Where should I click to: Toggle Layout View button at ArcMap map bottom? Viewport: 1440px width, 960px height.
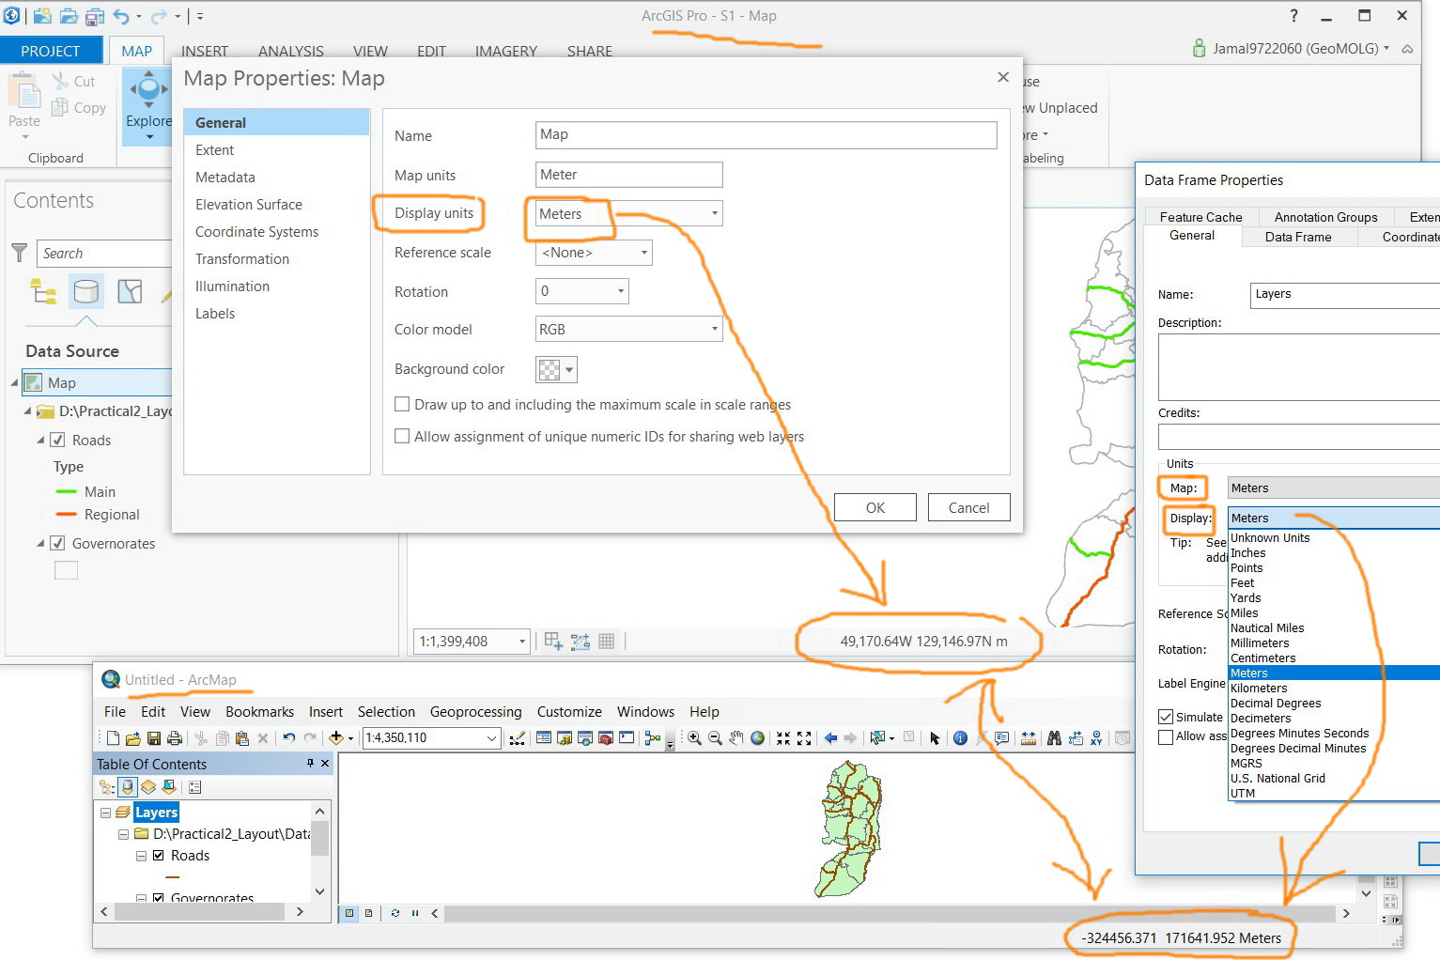point(368,913)
